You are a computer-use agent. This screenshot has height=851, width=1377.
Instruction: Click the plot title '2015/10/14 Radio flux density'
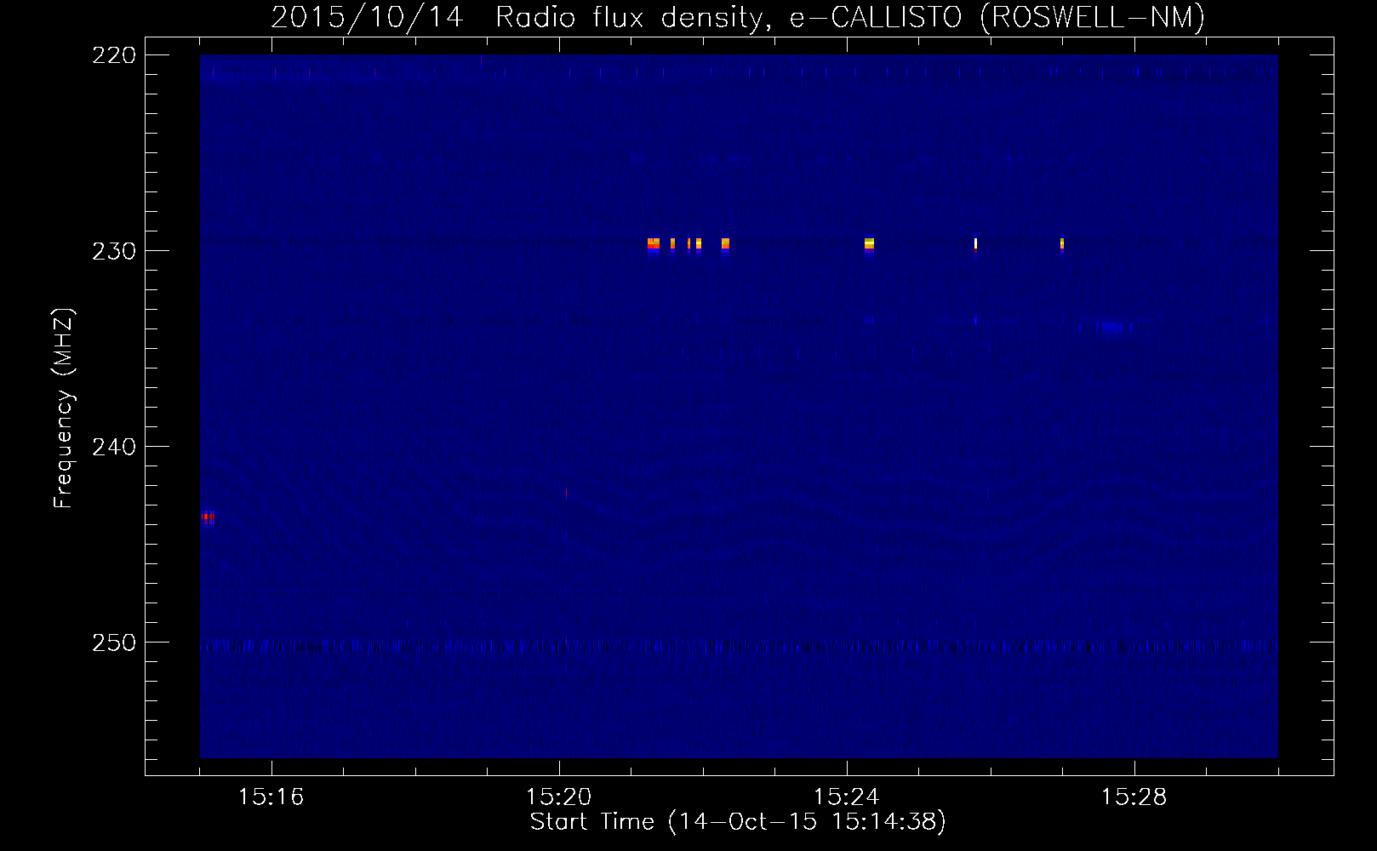pyautogui.click(x=520, y=17)
